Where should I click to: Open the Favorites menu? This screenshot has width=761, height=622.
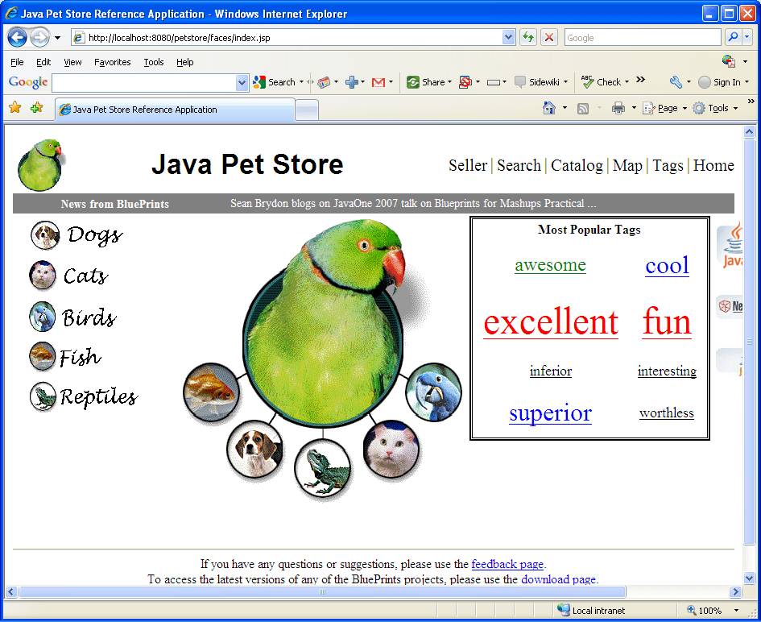click(x=112, y=62)
